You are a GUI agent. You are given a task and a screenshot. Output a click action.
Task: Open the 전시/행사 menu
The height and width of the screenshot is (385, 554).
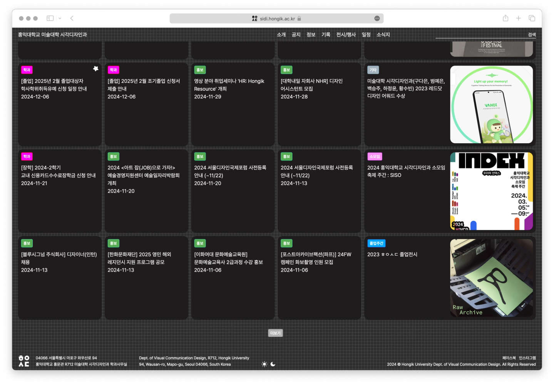(346, 35)
